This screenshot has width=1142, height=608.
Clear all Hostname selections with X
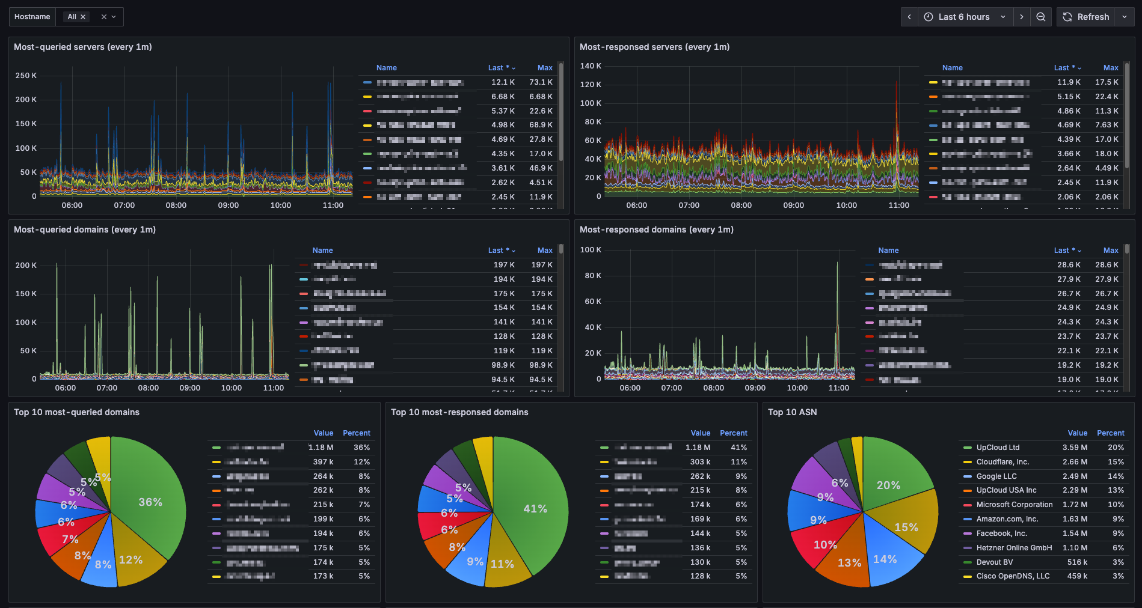(104, 17)
